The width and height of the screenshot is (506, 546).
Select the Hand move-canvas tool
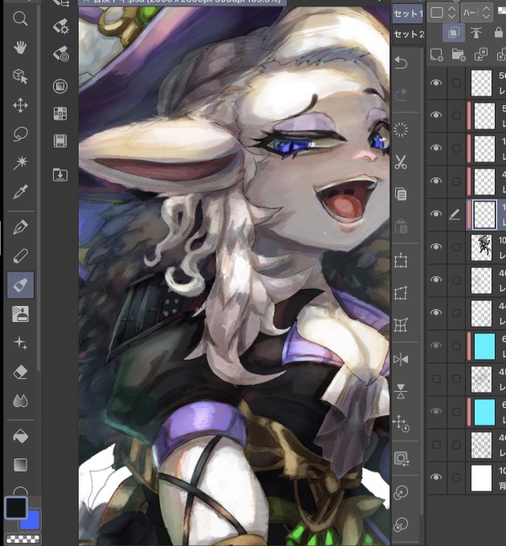click(20, 47)
